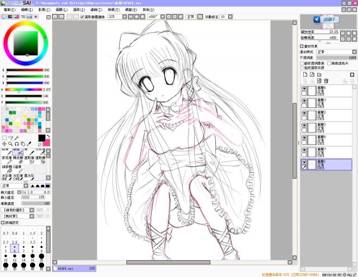
Task: Select brush size 10 in size list
Action: [6, 257]
